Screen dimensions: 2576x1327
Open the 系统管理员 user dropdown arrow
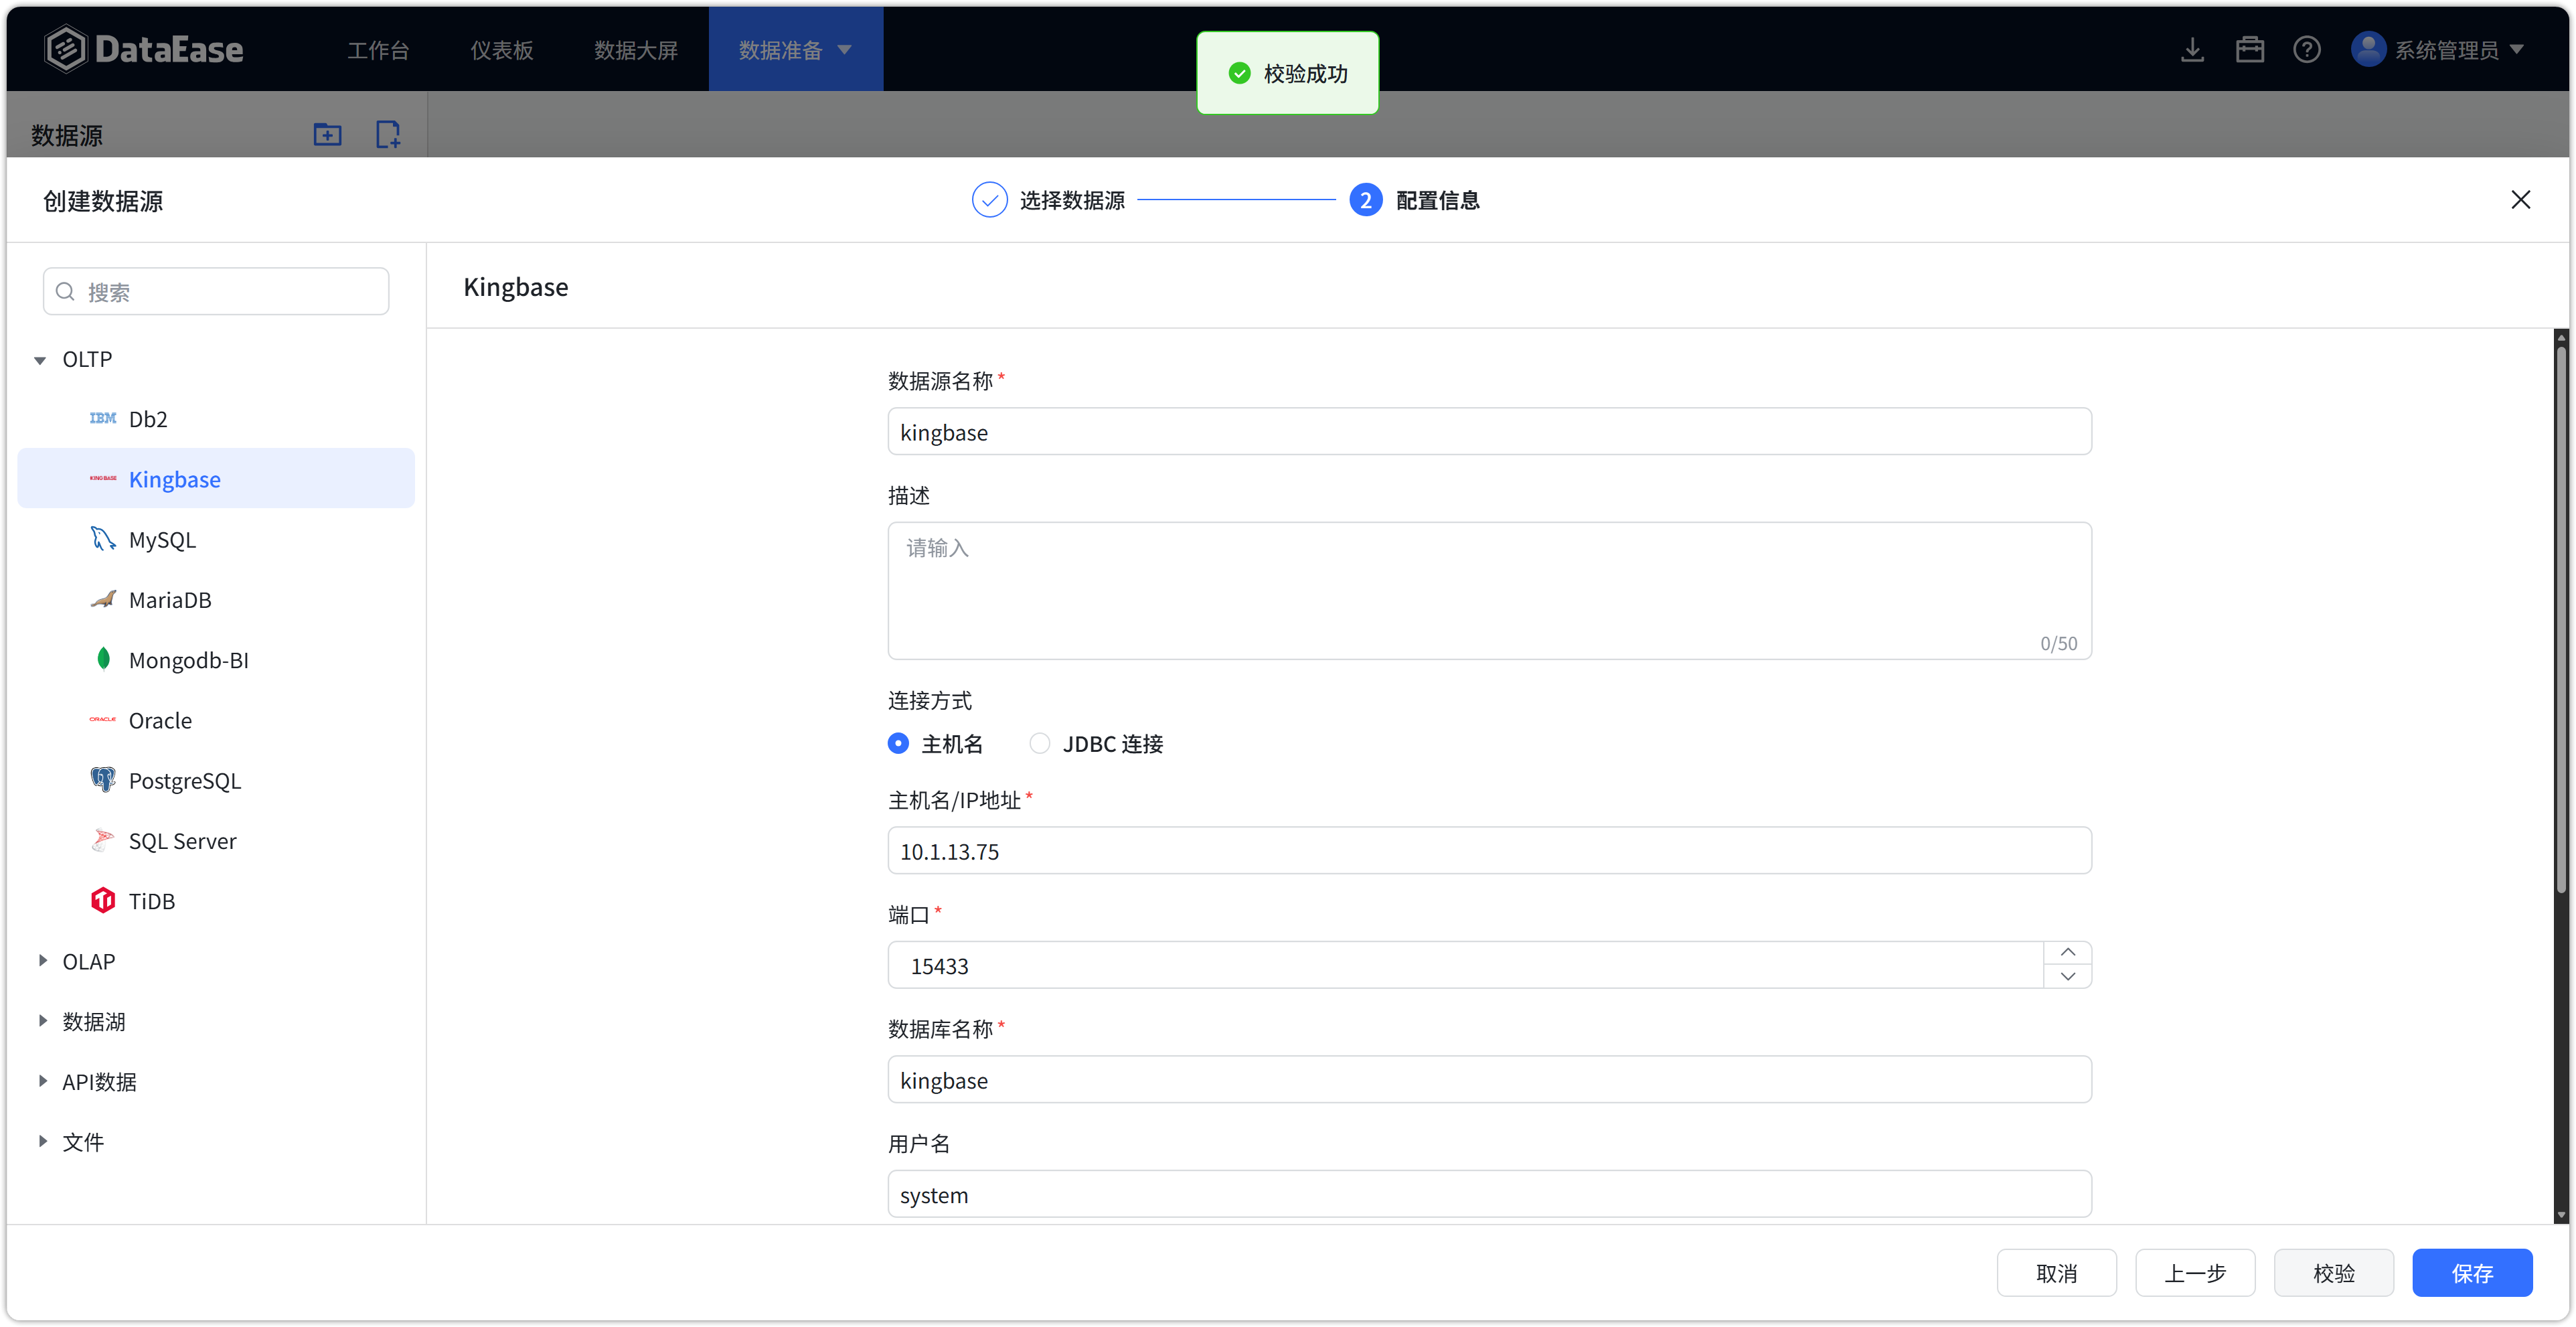pos(2517,49)
